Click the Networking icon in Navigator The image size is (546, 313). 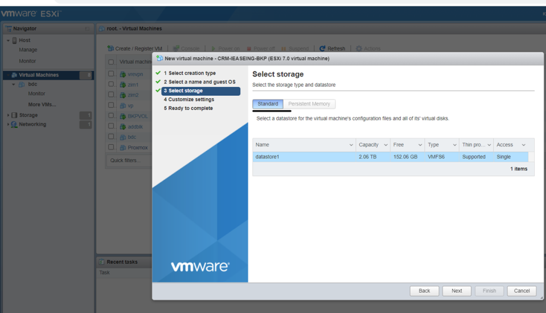14,125
